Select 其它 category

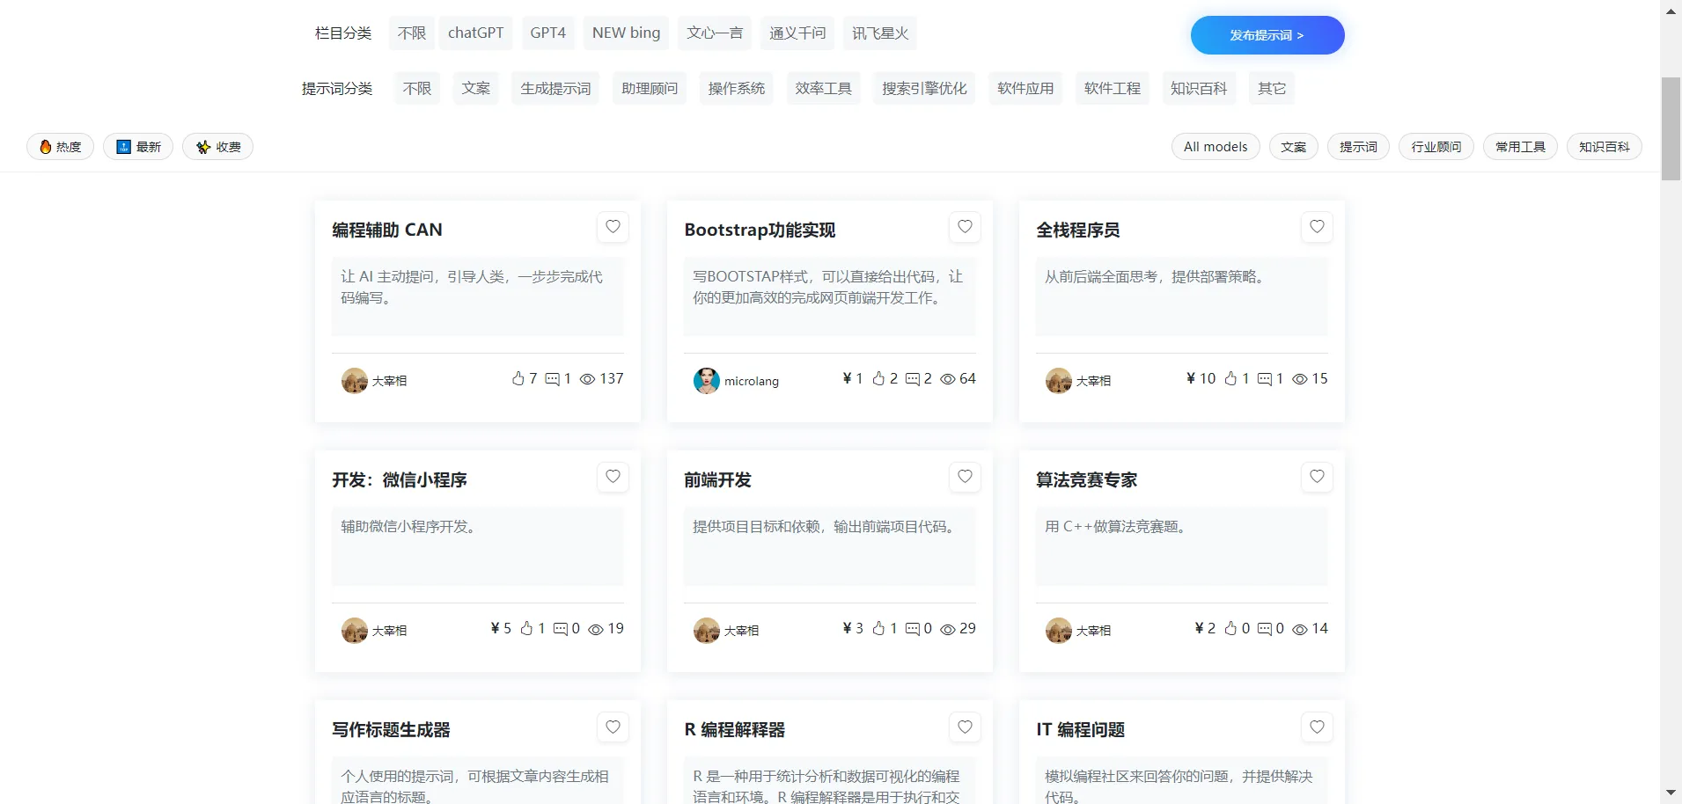point(1272,89)
